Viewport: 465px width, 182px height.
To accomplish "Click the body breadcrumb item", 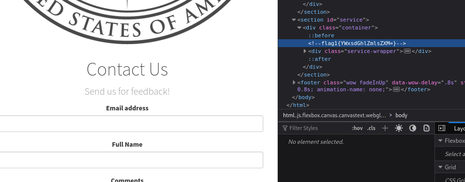I will [x=401, y=115].
